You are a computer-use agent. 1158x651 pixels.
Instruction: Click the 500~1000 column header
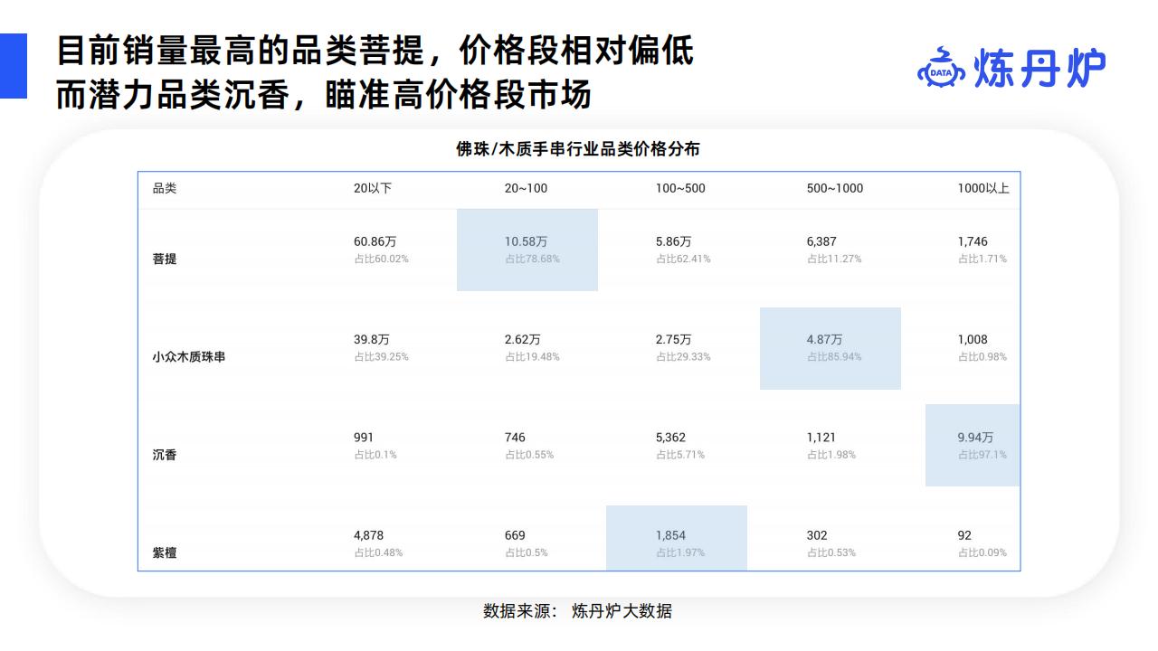835,188
